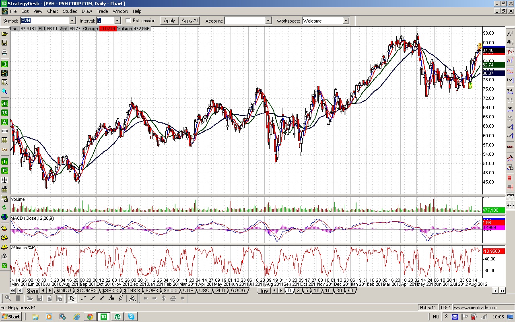
Task: Click the Inv button
Action: (x=264, y=291)
